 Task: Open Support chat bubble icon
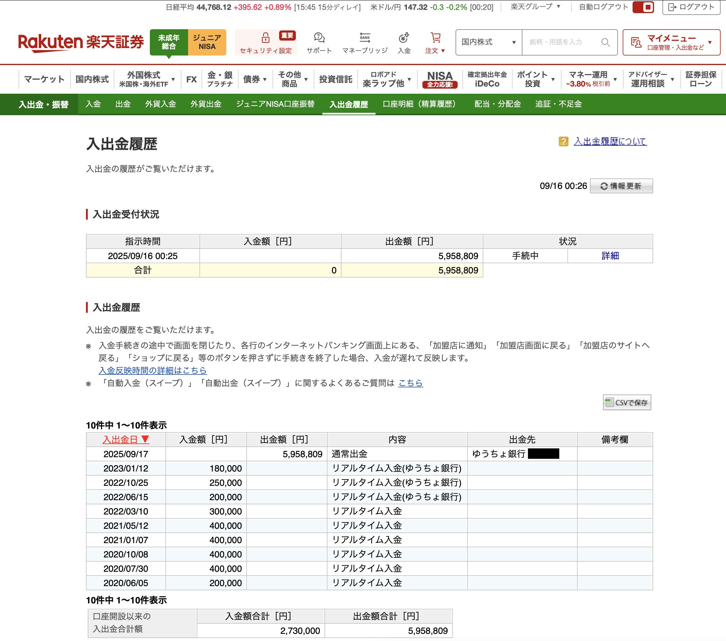(319, 38)
